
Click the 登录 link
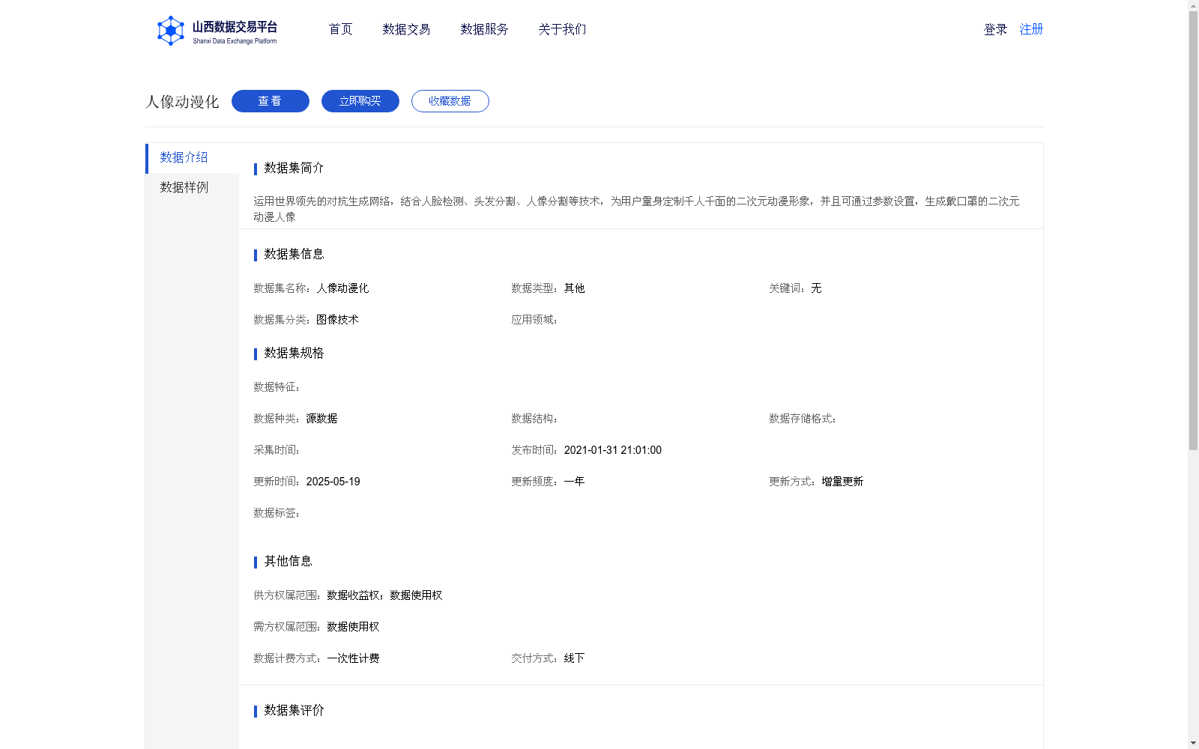[x=995, y=29]
